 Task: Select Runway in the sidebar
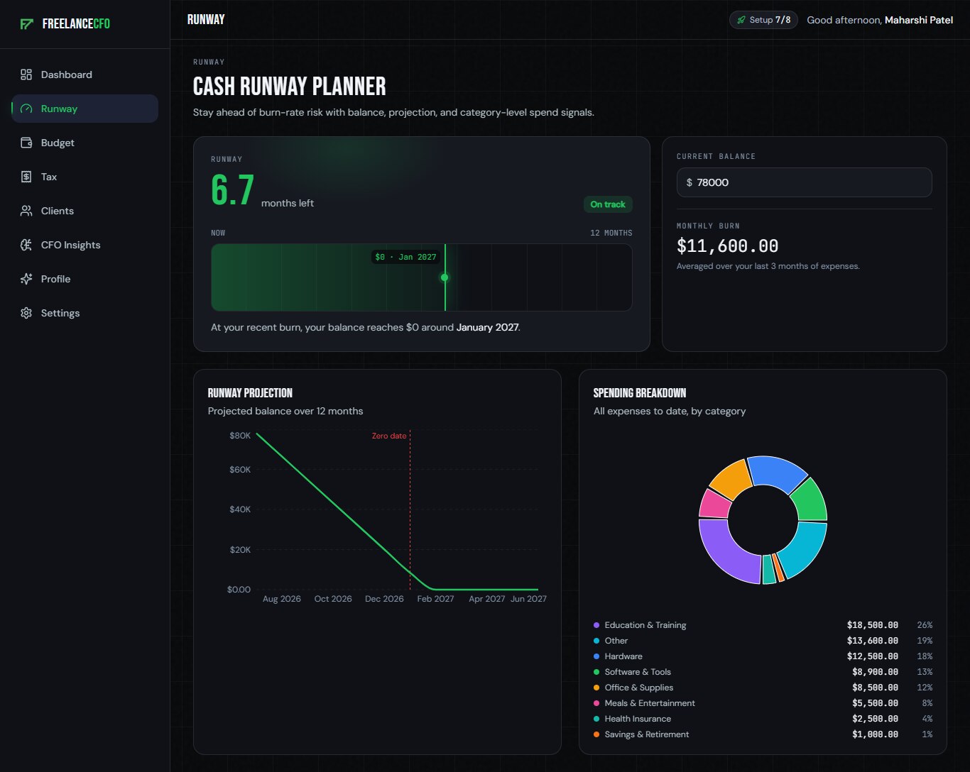click(85, 109)
